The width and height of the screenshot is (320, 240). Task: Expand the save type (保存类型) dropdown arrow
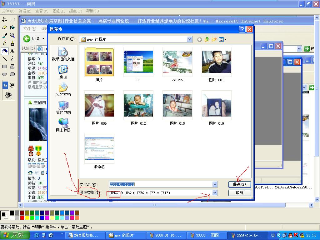(215, 192)
